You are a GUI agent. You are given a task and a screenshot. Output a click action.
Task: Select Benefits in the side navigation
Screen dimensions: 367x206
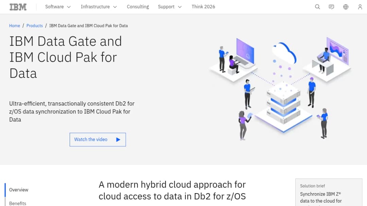[x=18, y=203]
